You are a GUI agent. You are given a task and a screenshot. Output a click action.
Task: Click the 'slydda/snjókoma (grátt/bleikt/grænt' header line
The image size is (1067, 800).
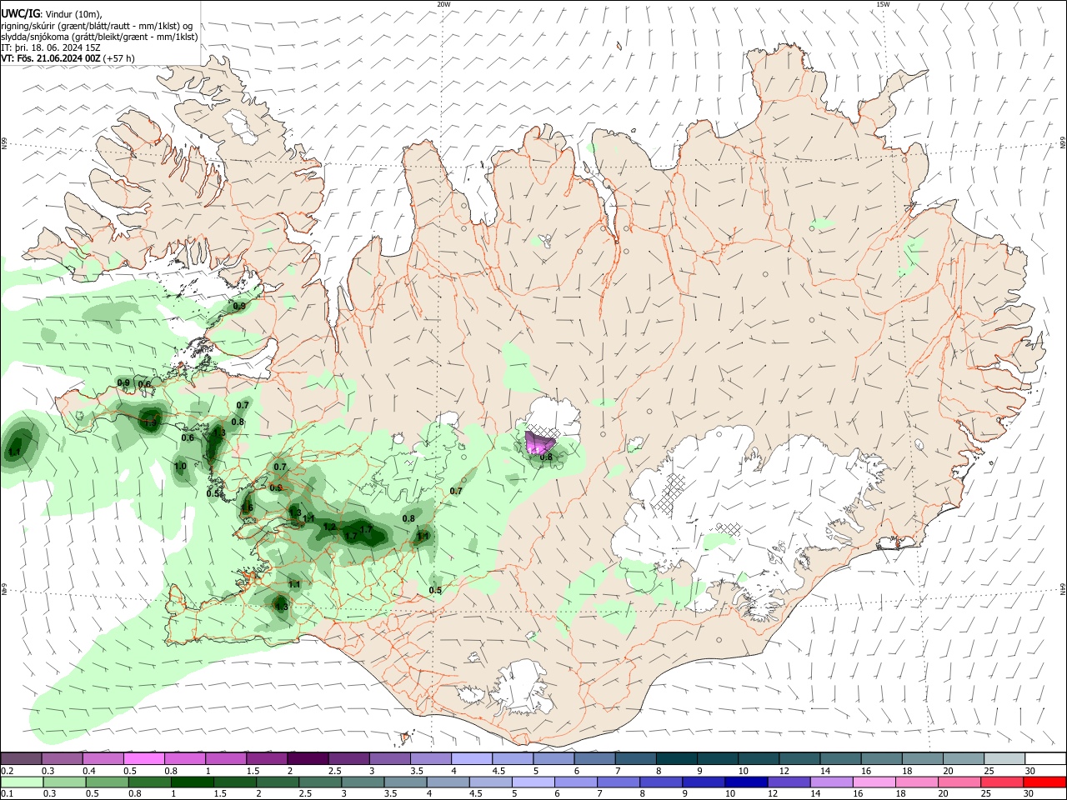(x=99, y=37)
